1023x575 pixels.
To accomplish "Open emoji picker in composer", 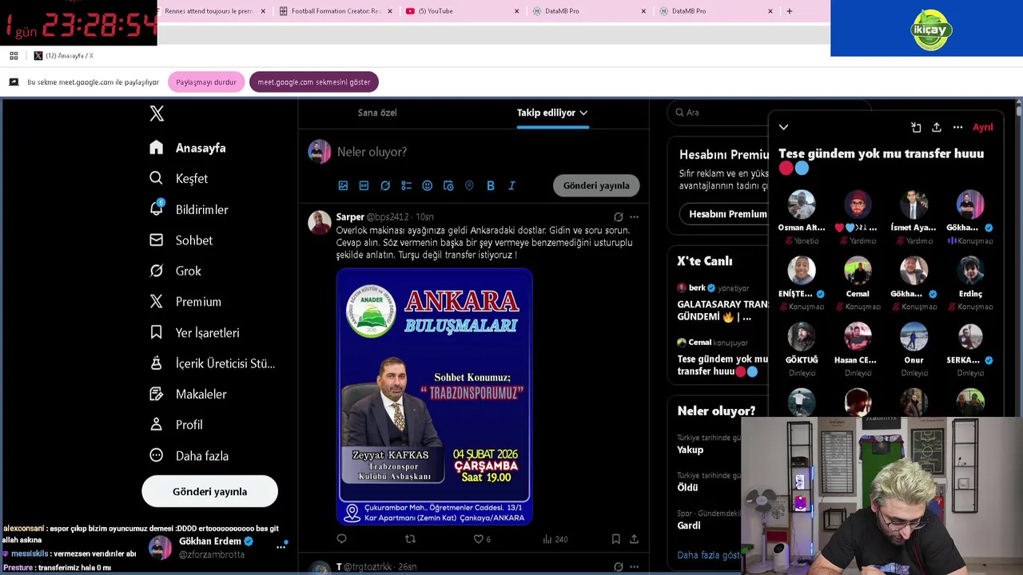I will pyautogui.click(x=427, y=185).
